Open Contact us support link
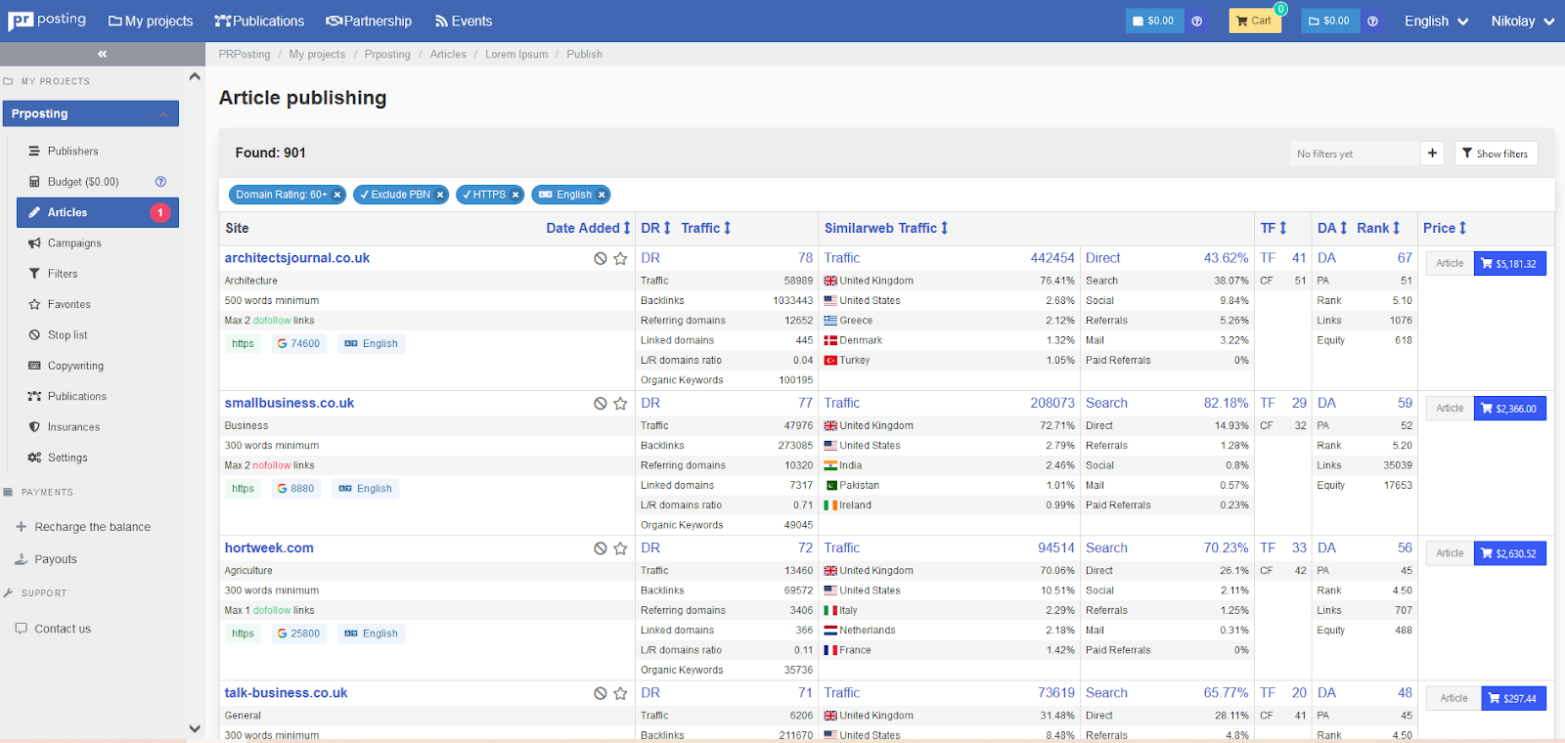This screenshot has height=743, width=1565. pos(63,629)
